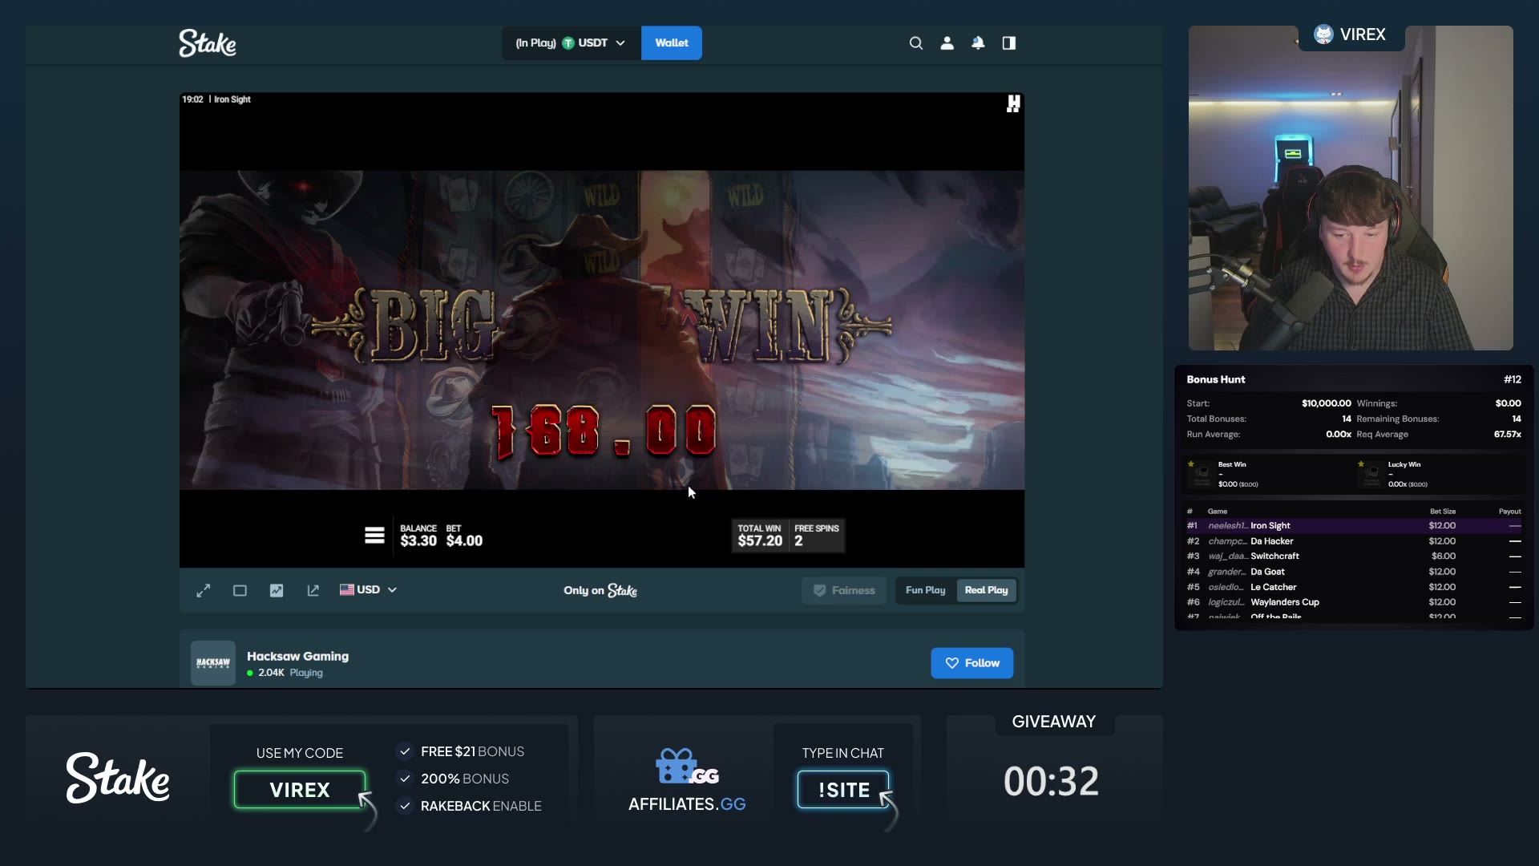Switch to Real Play mode
This screenshot has height=866, width=1539.
[987, 590]
